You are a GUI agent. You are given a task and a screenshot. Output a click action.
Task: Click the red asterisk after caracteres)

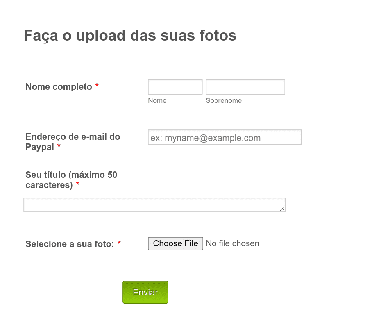coord(77,184)
